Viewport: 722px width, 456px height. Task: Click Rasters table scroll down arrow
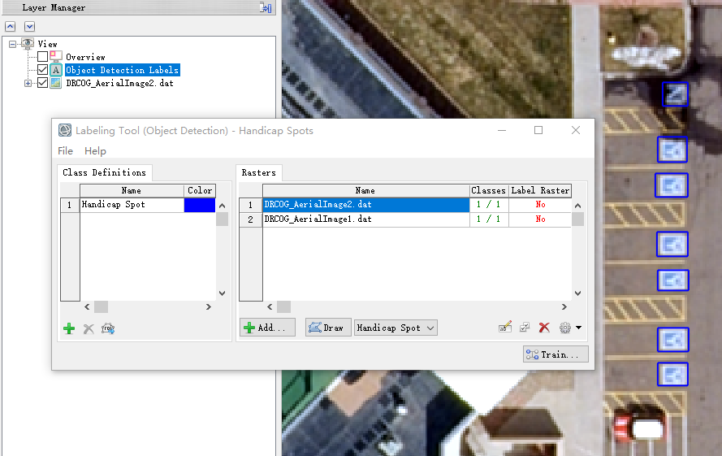tap(578, 293)
